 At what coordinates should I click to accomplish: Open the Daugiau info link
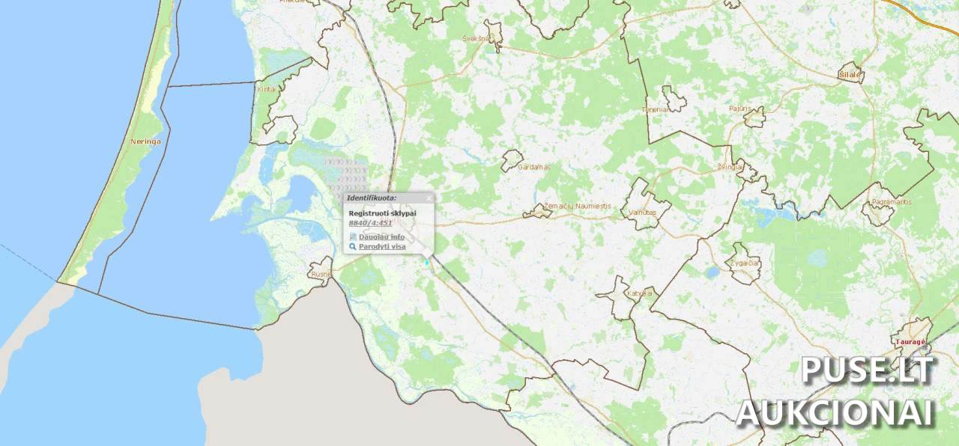pyautogui.click(x=381, y=236)
